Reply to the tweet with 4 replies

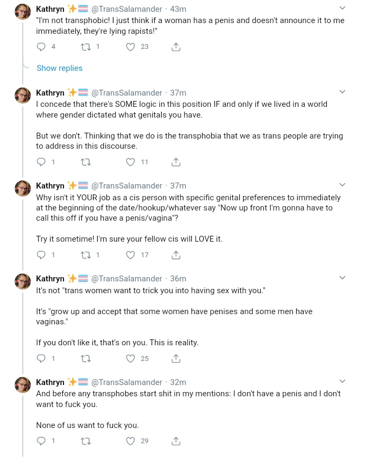[x=41, y=47]
